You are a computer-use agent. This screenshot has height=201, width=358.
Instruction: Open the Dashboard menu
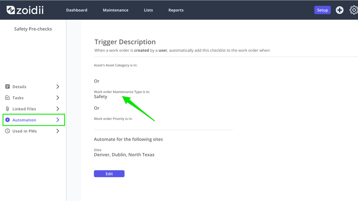click(x=77, y=10)
